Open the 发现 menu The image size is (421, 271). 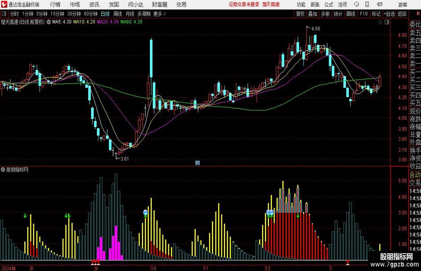coord(114,4)
